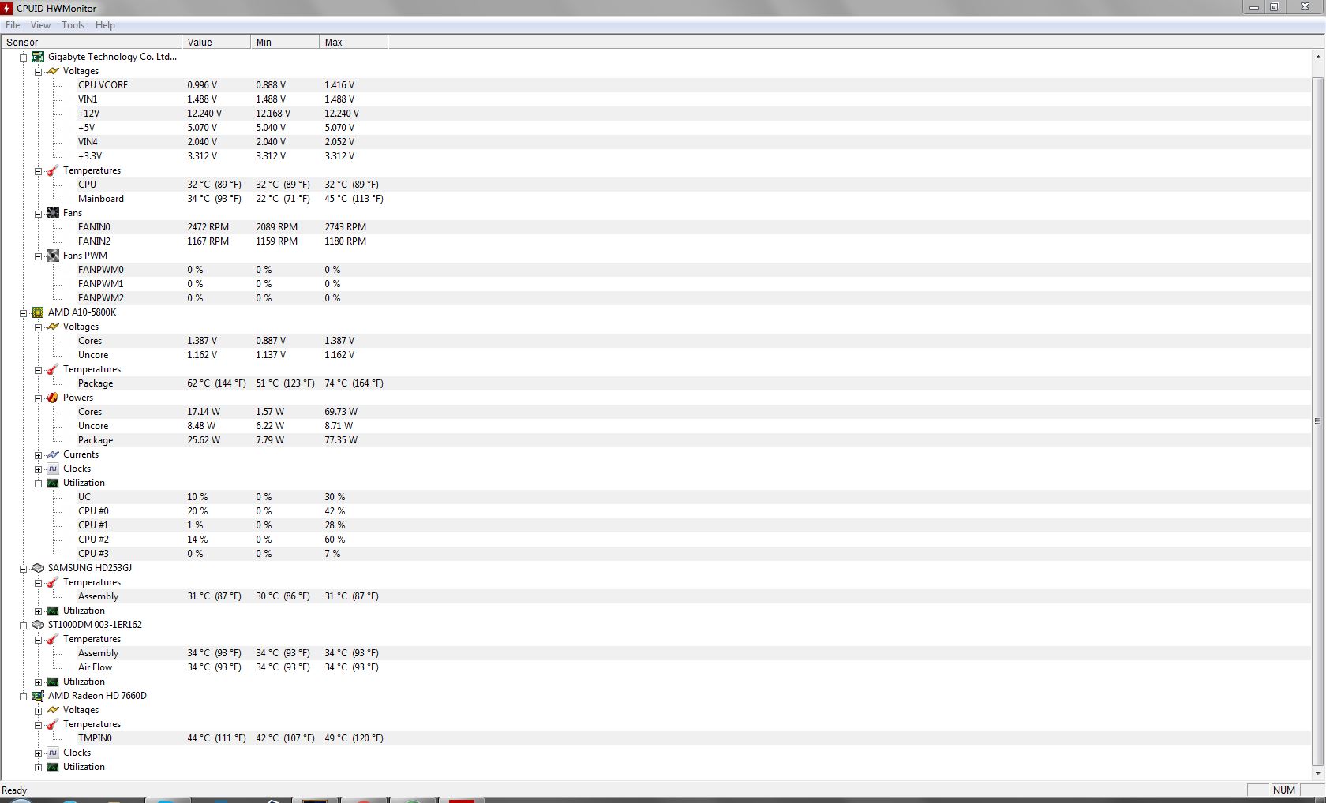
Task: Click the Min column header
Action: pos(285,43)
